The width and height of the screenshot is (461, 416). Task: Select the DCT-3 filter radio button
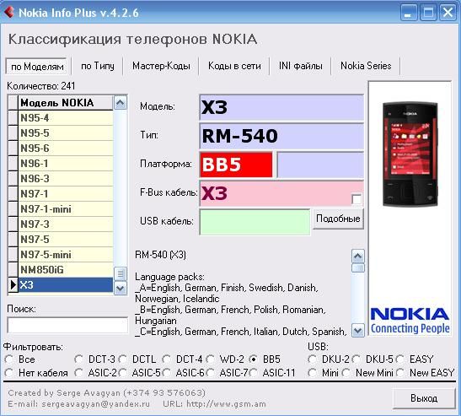tap(78, 359)
